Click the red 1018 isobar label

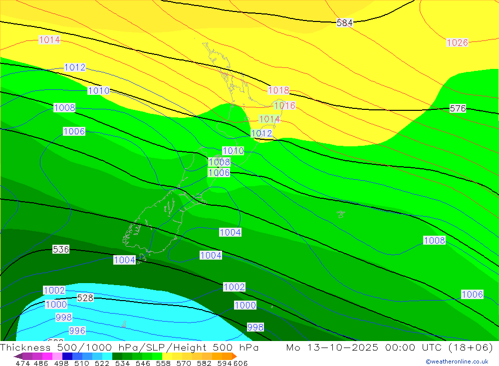(278, 90)
